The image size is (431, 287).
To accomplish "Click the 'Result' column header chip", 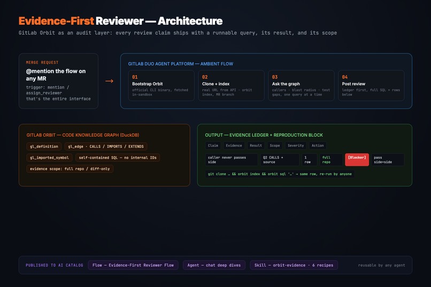I will [256, 145].
